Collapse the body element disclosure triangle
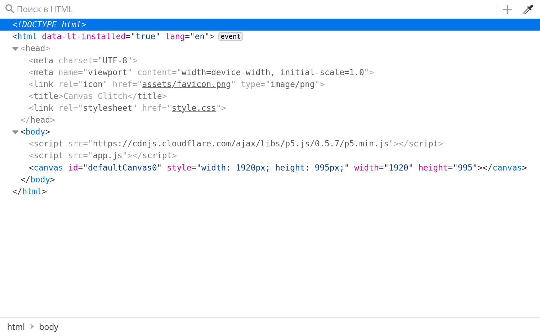The height and width of the screenshot is (336, 540). pyautogui.click(x=15, y=132)
